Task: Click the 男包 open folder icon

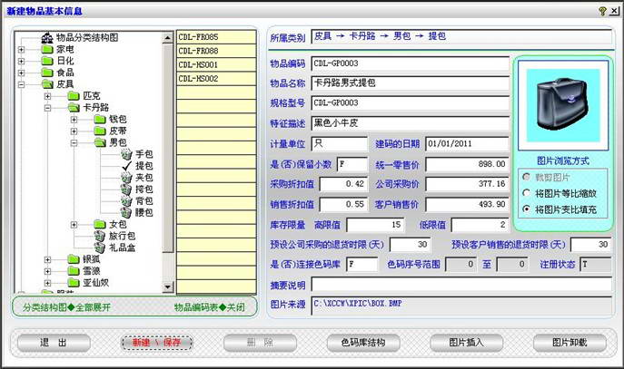Action: pyautogui.click(x=100, y=142)
